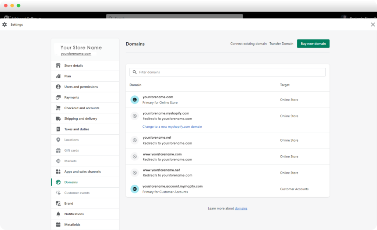Click the Markets globe icon
Viewport: 377px width, 230px height.
click(58, 161)
